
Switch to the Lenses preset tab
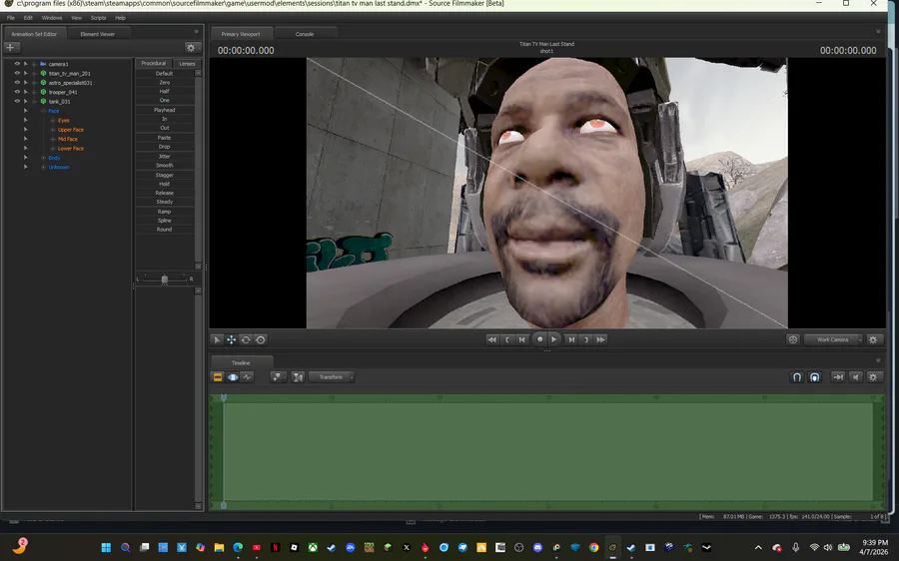pos(187,64)
